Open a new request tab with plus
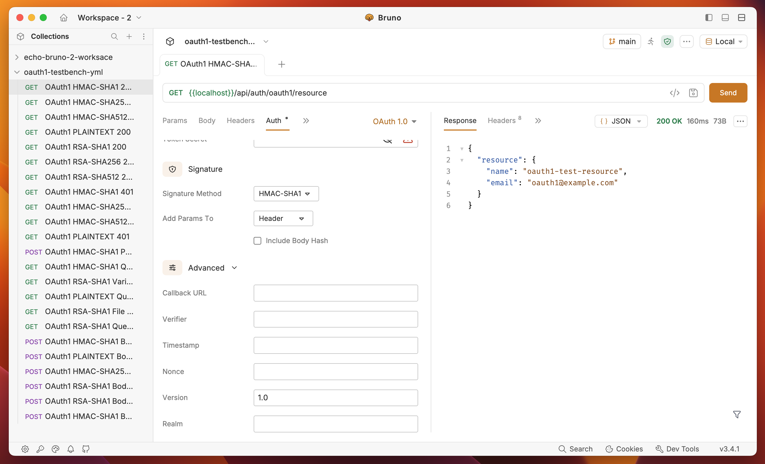This screenshot has width=765, height=464. click(x=282, y=64)
